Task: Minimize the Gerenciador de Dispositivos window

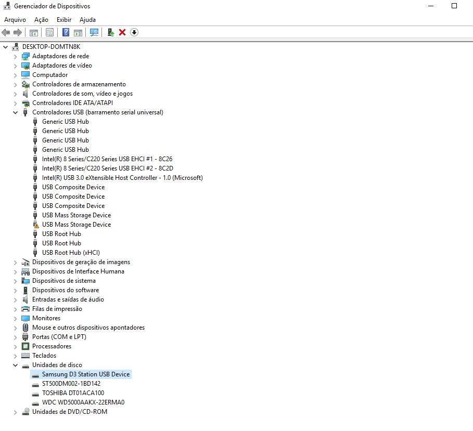Action: pos(431,6)
